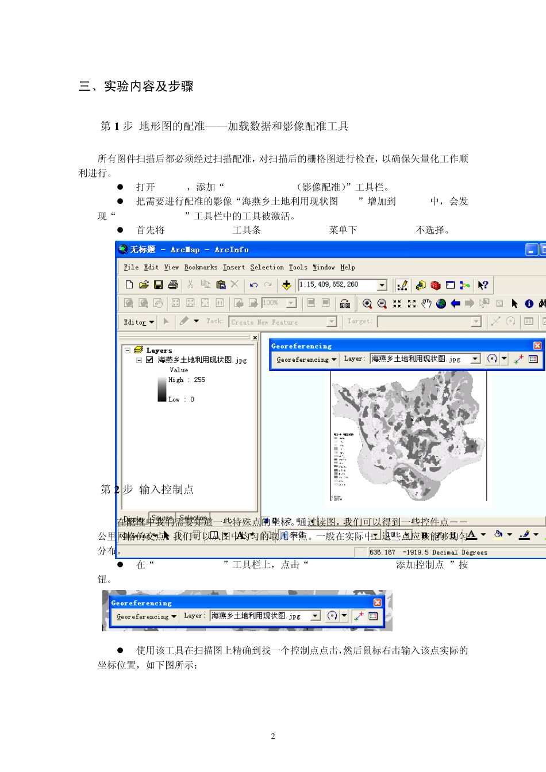Open Georeferencing menu in upper toolbar

point(306,360)
